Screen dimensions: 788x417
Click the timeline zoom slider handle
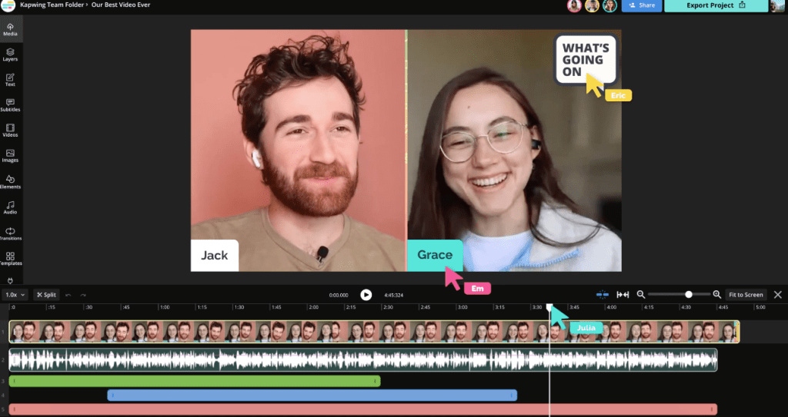(689, 294)
